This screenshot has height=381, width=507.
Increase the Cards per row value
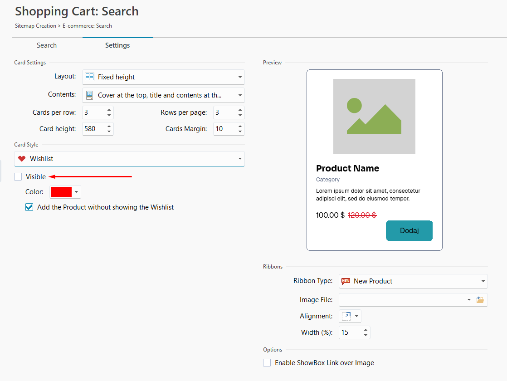[x=109, y=110]
